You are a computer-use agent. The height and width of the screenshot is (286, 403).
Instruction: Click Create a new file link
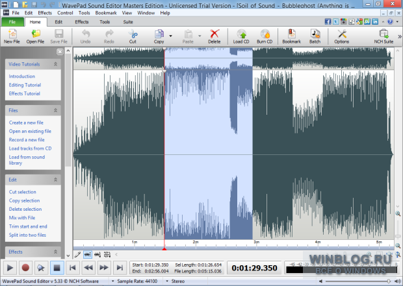[26, 123]
